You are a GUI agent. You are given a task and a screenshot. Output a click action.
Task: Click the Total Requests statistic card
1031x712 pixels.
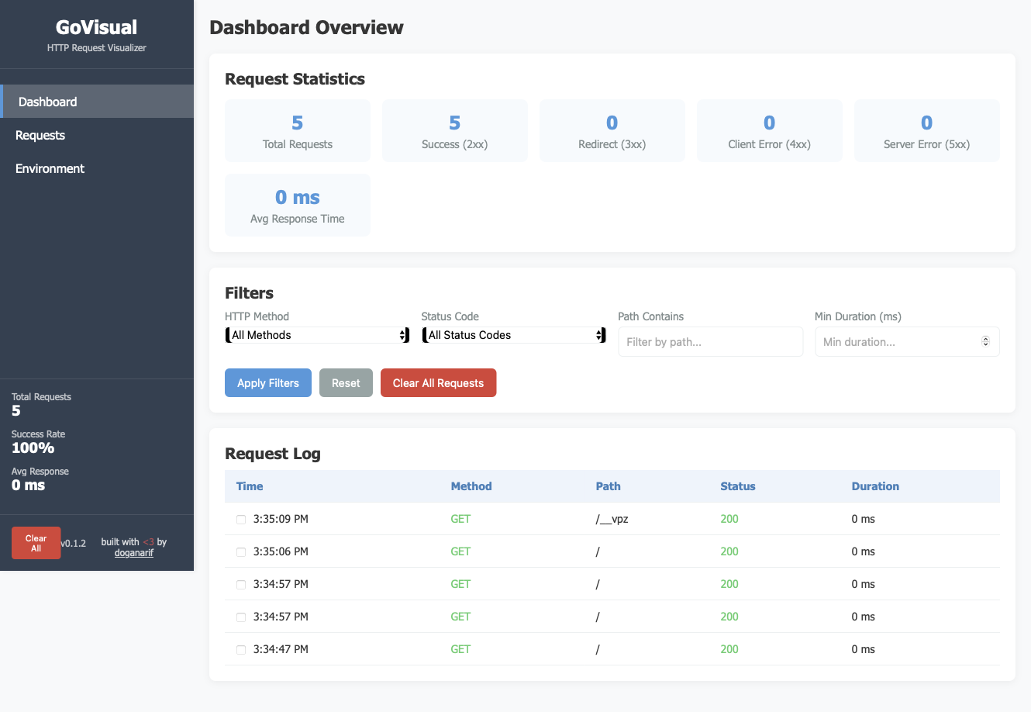[298, 130]
